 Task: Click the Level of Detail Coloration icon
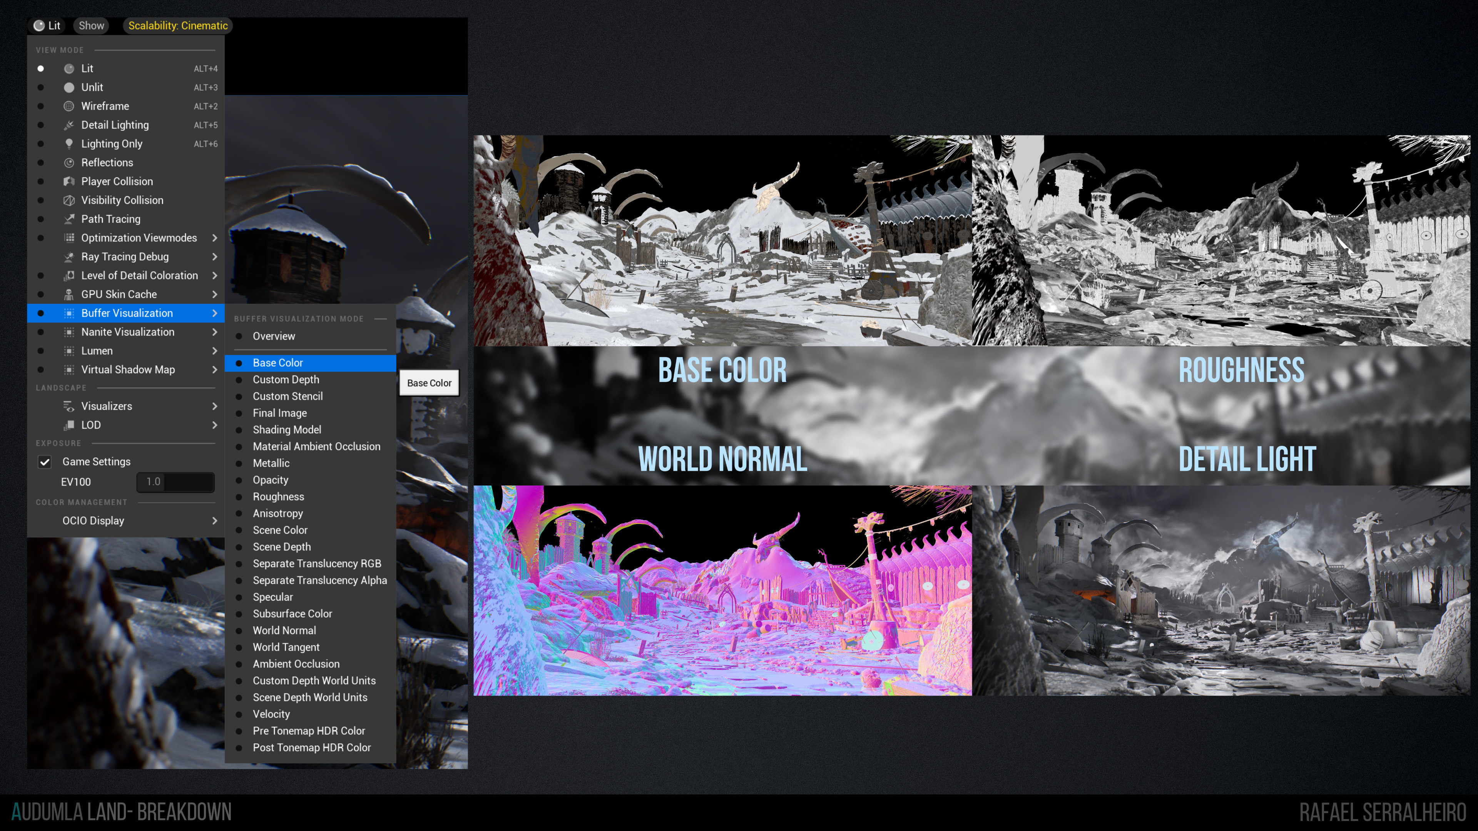pyautogui.click(x=69, y=276)
